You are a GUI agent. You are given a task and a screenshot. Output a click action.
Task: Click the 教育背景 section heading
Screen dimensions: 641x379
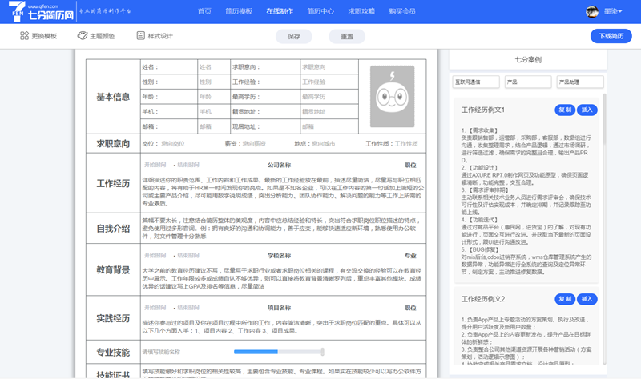coord(113,270)
